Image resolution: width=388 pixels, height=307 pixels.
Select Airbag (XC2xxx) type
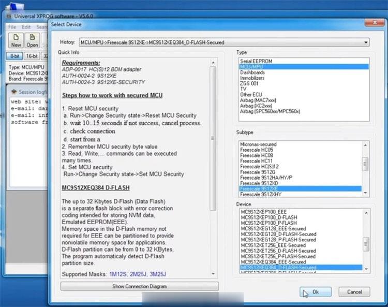coord(304,106)
